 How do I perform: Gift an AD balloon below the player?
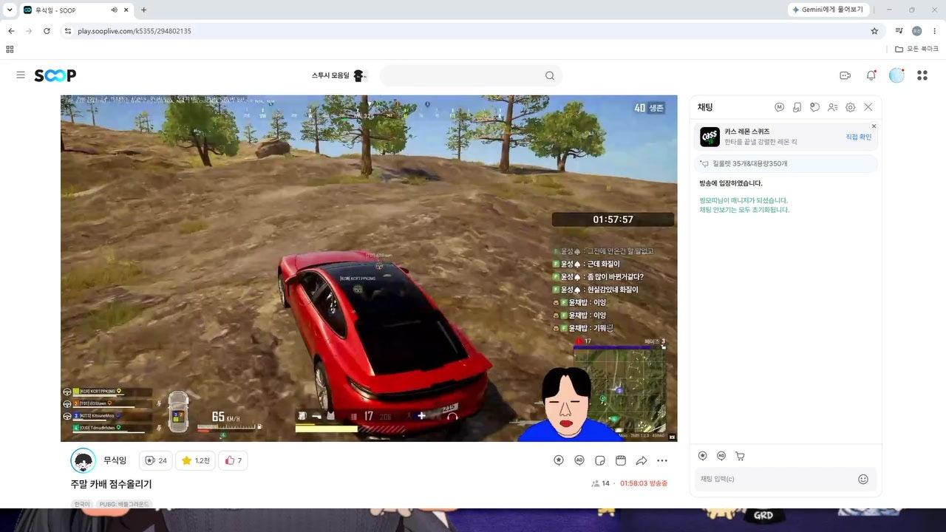[579, 460]
